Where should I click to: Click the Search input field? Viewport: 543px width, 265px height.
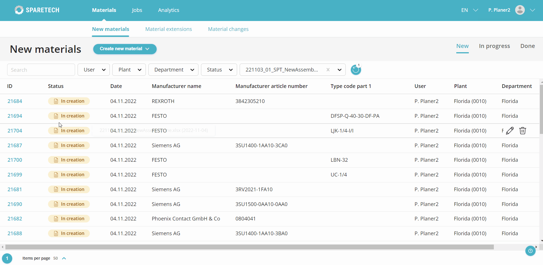[41, 70]
